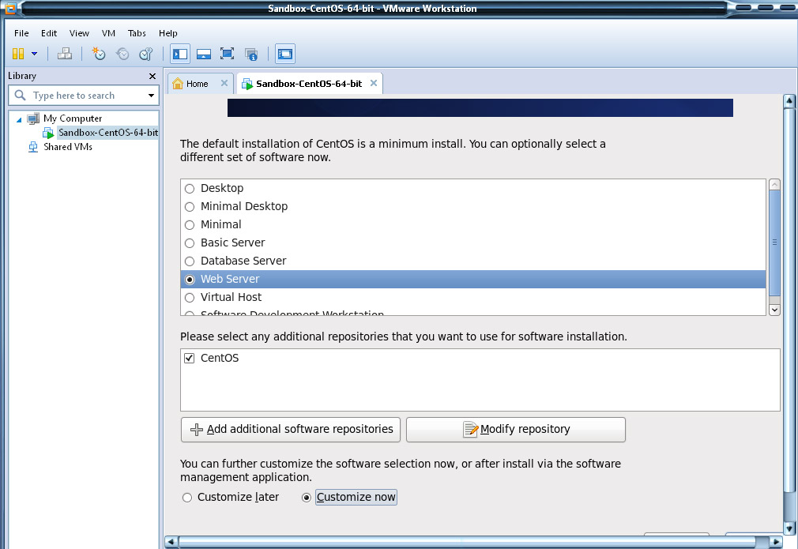The width and height of the screenshot is (798, 549).
Task: Click the Modify repository button
Action: point(516,430)
